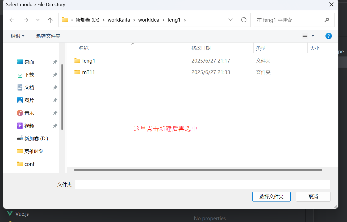347x222 pixels.
Task: Open 桌面 in the navigation pane
Action: (x=29, y=62)
